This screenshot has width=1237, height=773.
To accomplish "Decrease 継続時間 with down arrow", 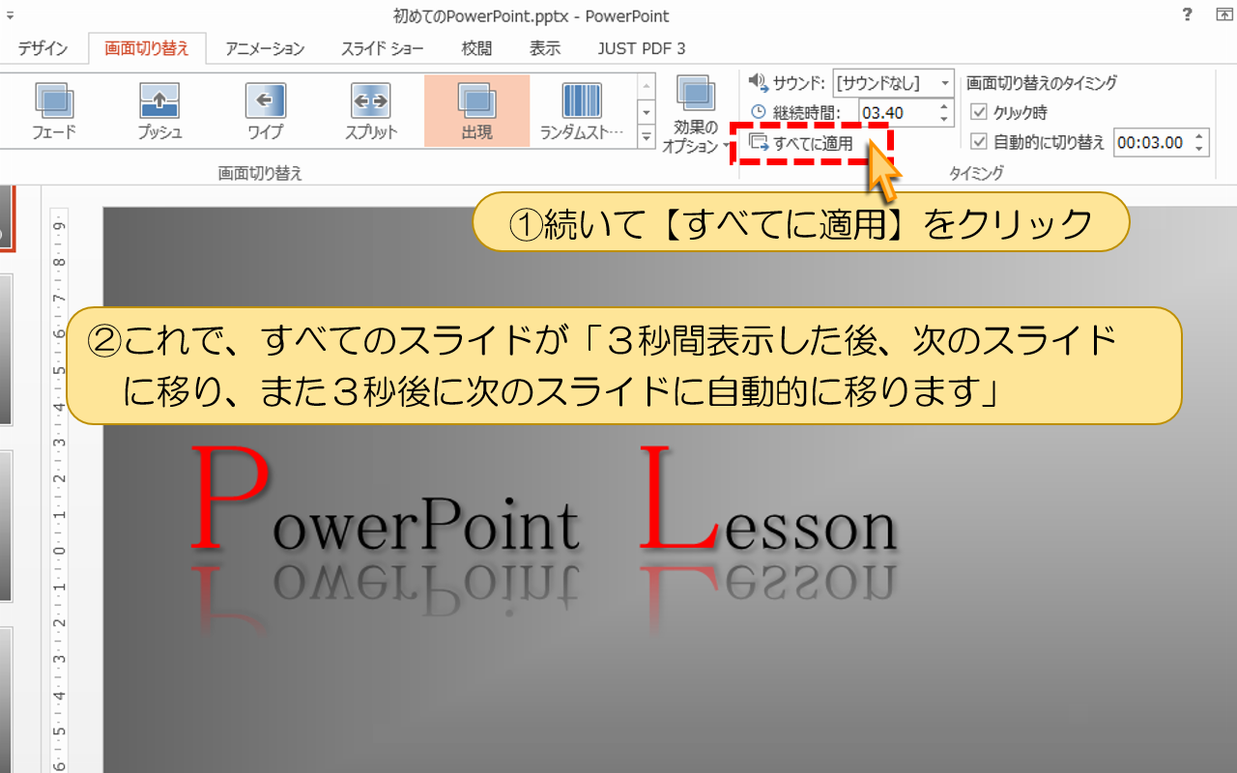I will [944, 119].
